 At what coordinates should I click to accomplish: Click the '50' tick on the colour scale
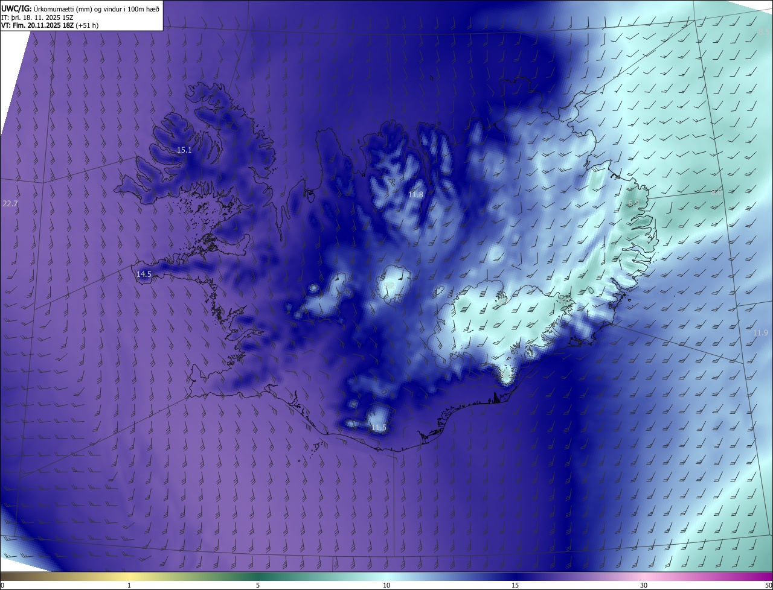pos(768,585)
